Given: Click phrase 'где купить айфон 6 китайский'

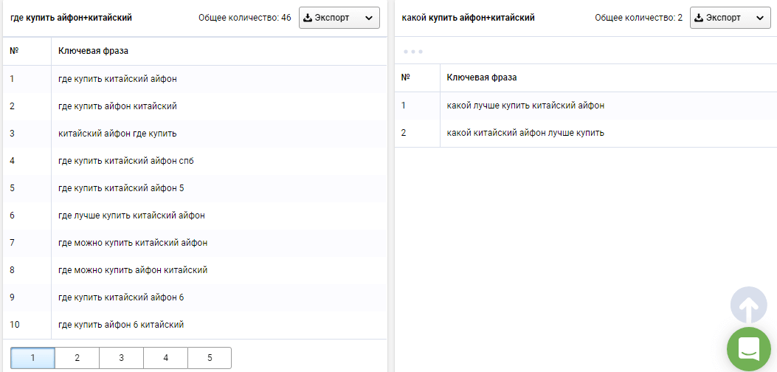Looking at the screenshot, I should click(121, 324).
